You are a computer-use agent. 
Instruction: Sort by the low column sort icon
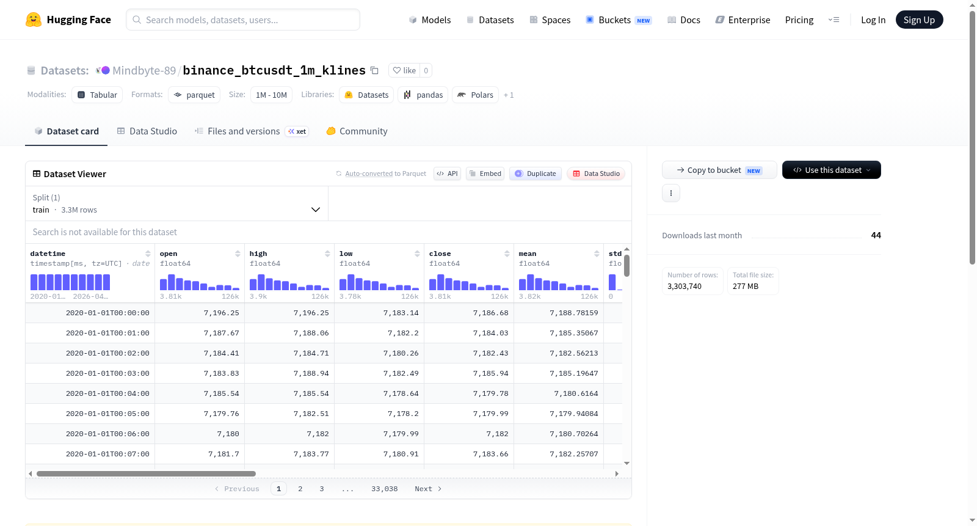click(417, 254)
